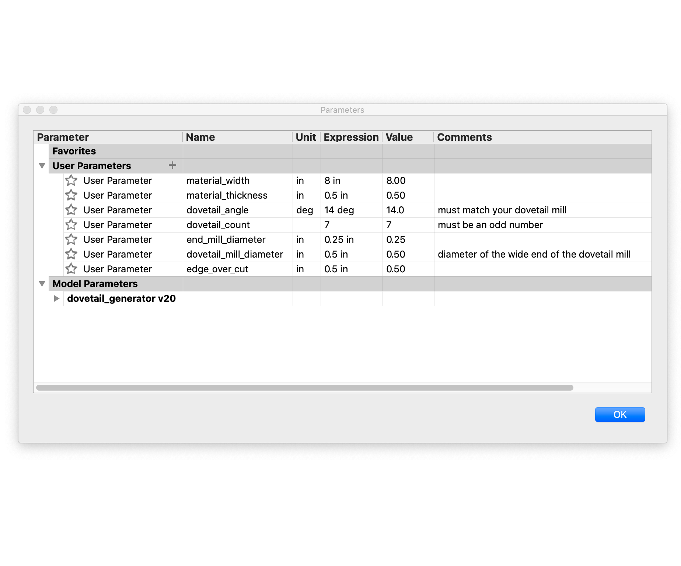
Task: Favorite the material_width parameter star
Action: click(x=71, y=181)
